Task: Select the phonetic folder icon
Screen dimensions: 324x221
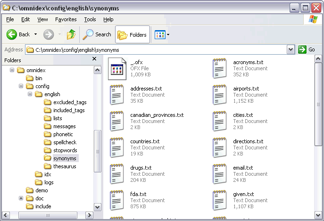Action: point(48,134)
